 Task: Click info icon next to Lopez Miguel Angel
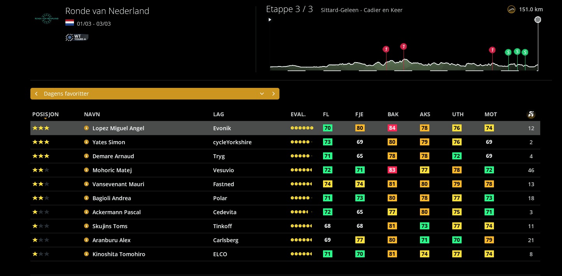click(x=86, y=128)
